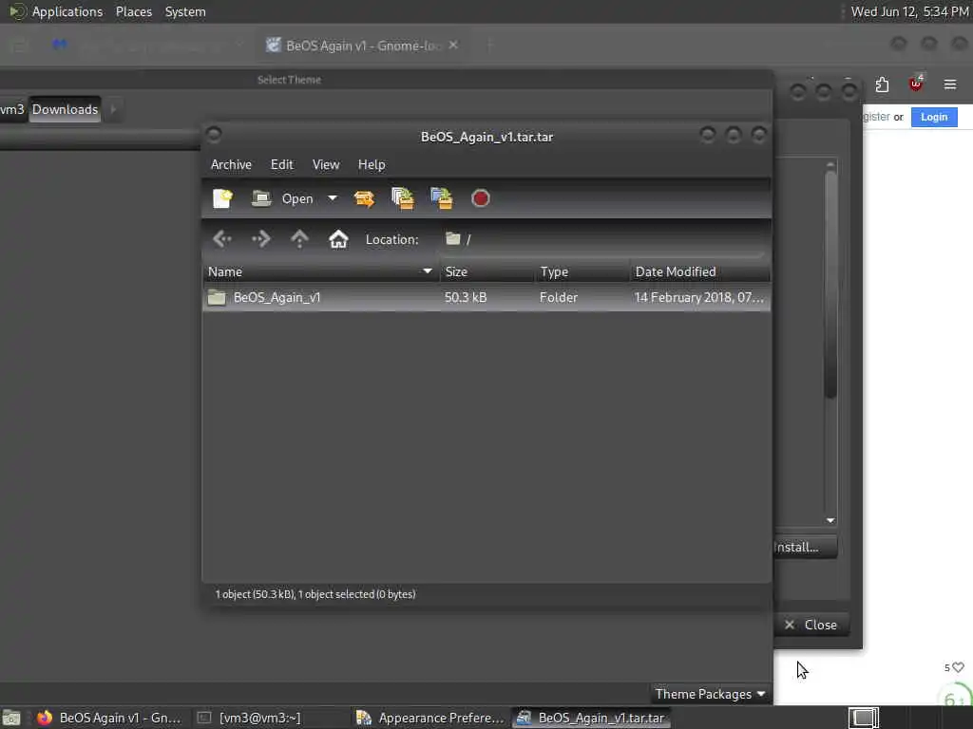
Task: Click the 14 February 2018 date cell
Action: tap(698, 297)
